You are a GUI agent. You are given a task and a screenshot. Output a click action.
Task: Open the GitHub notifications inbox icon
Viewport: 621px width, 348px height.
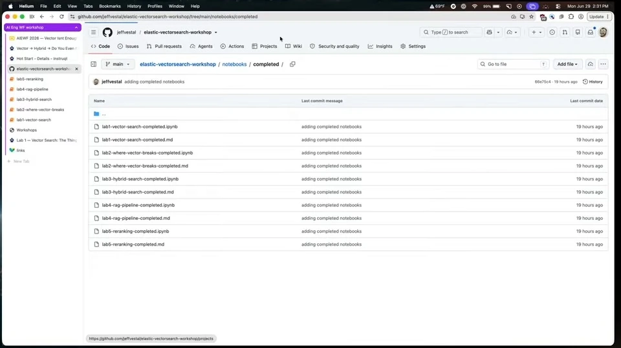tap(590, 32)
